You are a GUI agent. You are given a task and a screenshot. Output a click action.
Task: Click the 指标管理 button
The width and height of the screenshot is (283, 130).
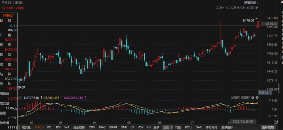point(268,127)
